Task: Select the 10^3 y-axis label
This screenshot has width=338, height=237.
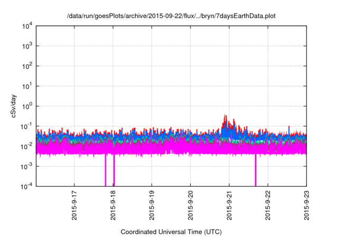Action: pos(27,46)
